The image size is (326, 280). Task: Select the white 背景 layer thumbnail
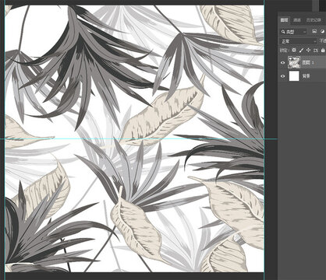(294, 76)
